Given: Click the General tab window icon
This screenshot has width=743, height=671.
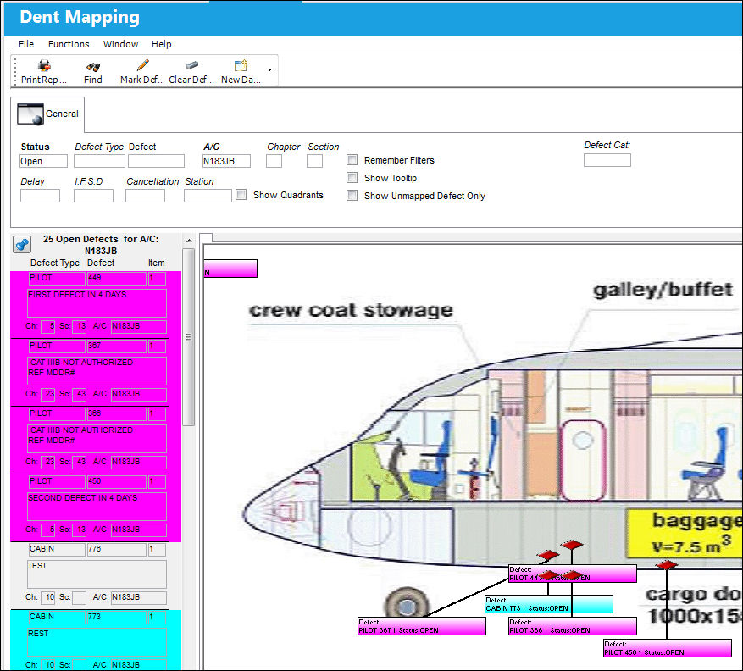Looking at the screenshot, I should 30,114.
